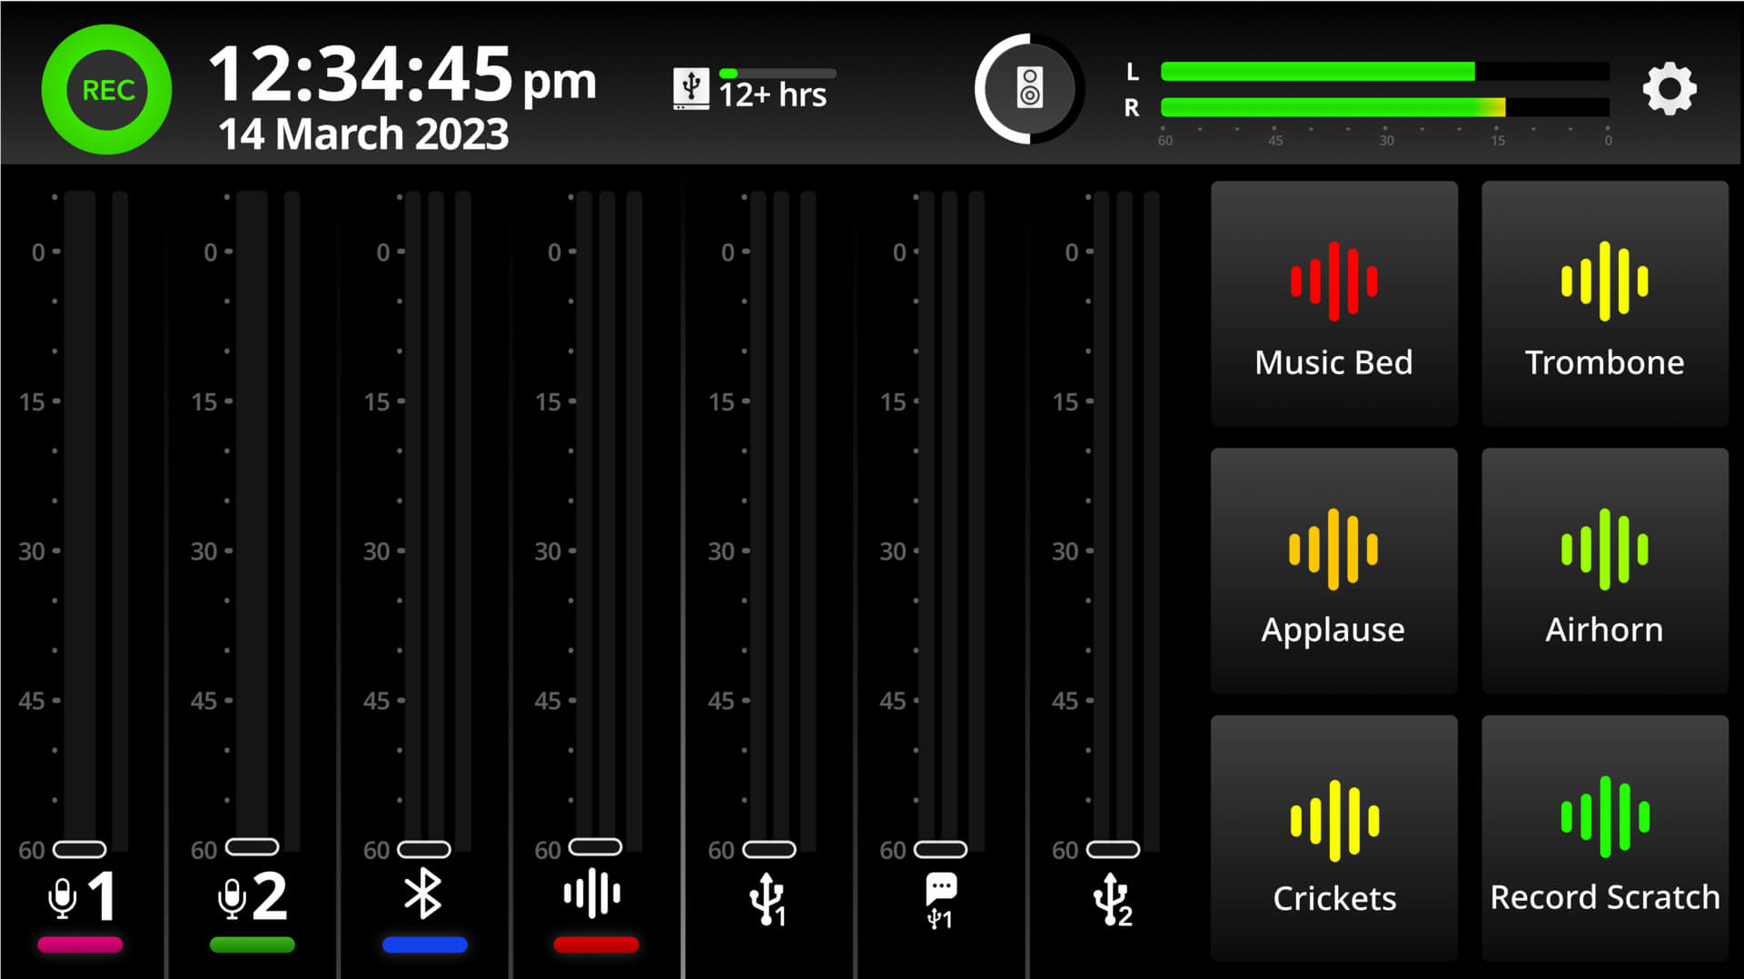
Task: Select the USB 1 channel icon
Action: (x=768, y=900)
